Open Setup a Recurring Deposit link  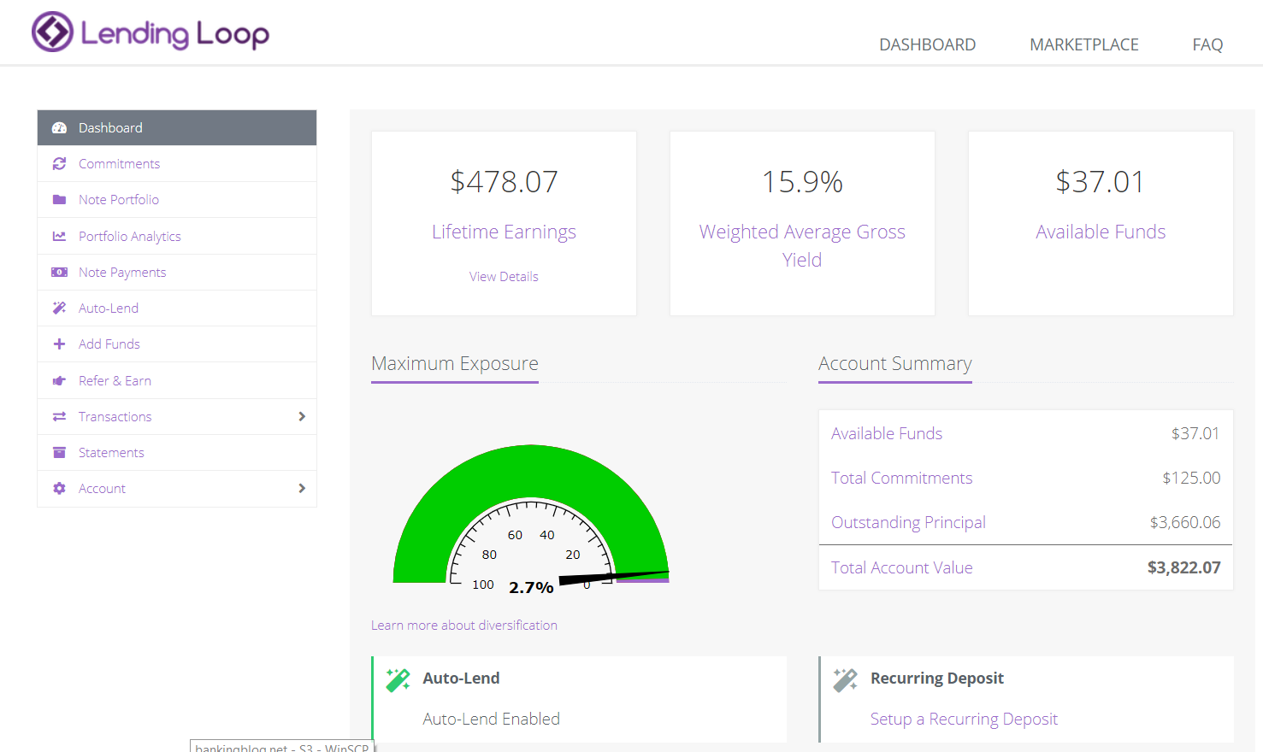coord(964,719)
